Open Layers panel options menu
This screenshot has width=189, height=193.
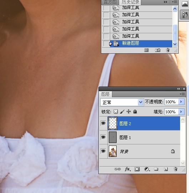coord(183,94)
